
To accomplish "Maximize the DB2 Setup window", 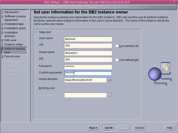I will pyautogui.click(x=175, y=2).
